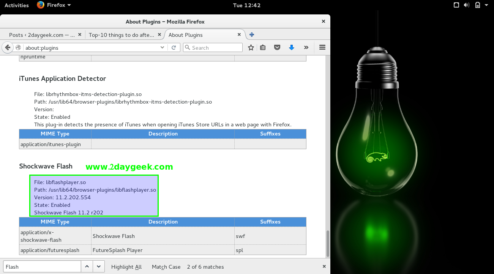Open the Firefox hamburger menu
The height and width of the screenshot is (274, 494).
pos(322,47)
